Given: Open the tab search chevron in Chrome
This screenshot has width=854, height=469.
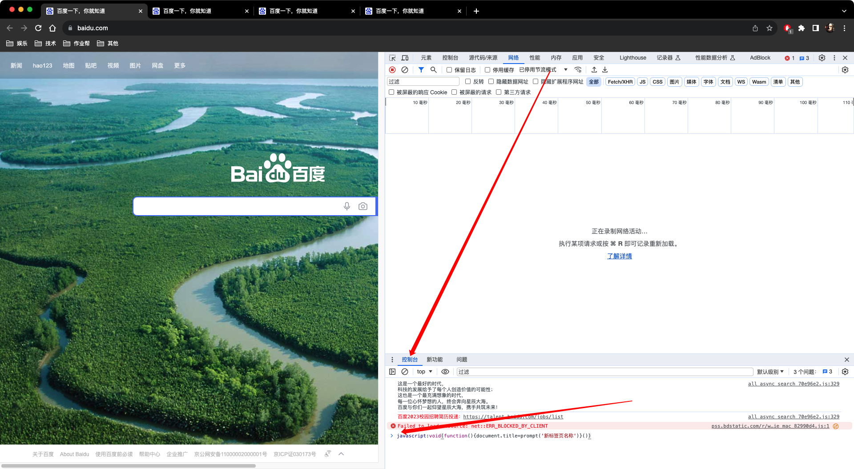Looking at the screenshot, I should point(844,11).
